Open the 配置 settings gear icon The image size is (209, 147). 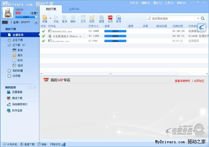[x=101, y=17]
